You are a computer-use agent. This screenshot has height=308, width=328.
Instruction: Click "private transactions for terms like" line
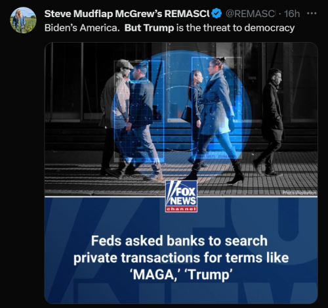point(181,257)
